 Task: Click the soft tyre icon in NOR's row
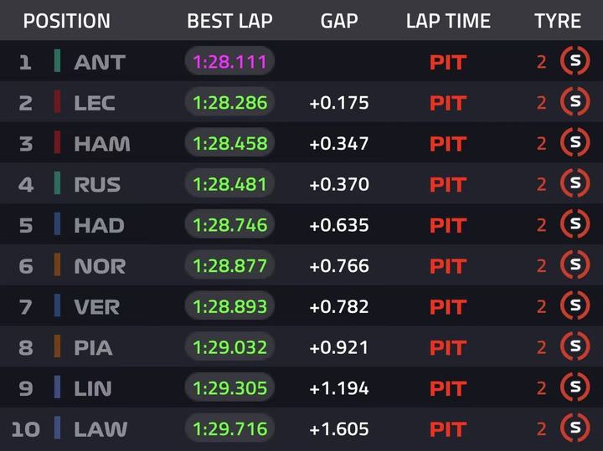[x=575, y=264]
